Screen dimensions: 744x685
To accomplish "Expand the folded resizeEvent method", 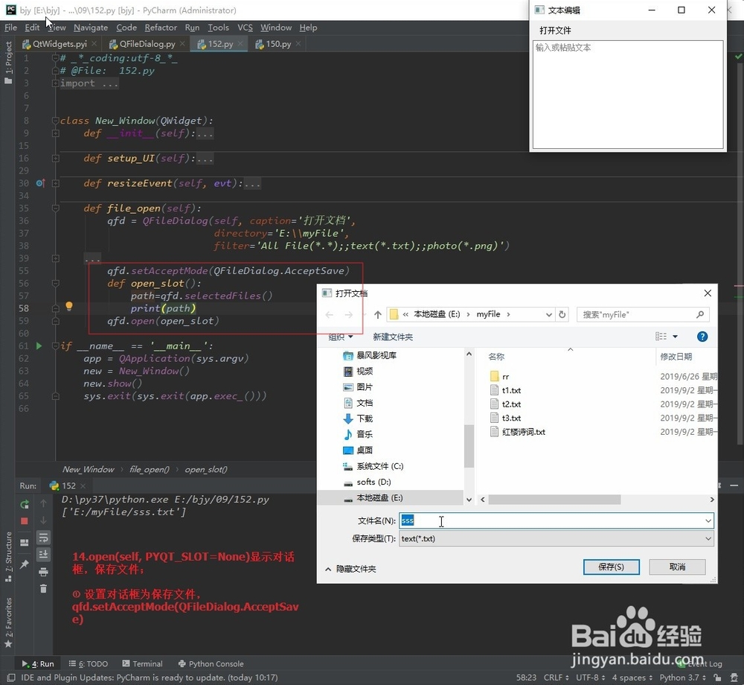I will pyautogui.click(x=56, y=183).
